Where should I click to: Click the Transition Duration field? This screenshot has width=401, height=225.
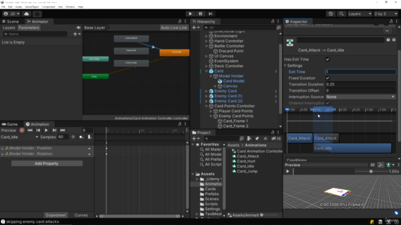click(361, 84)
